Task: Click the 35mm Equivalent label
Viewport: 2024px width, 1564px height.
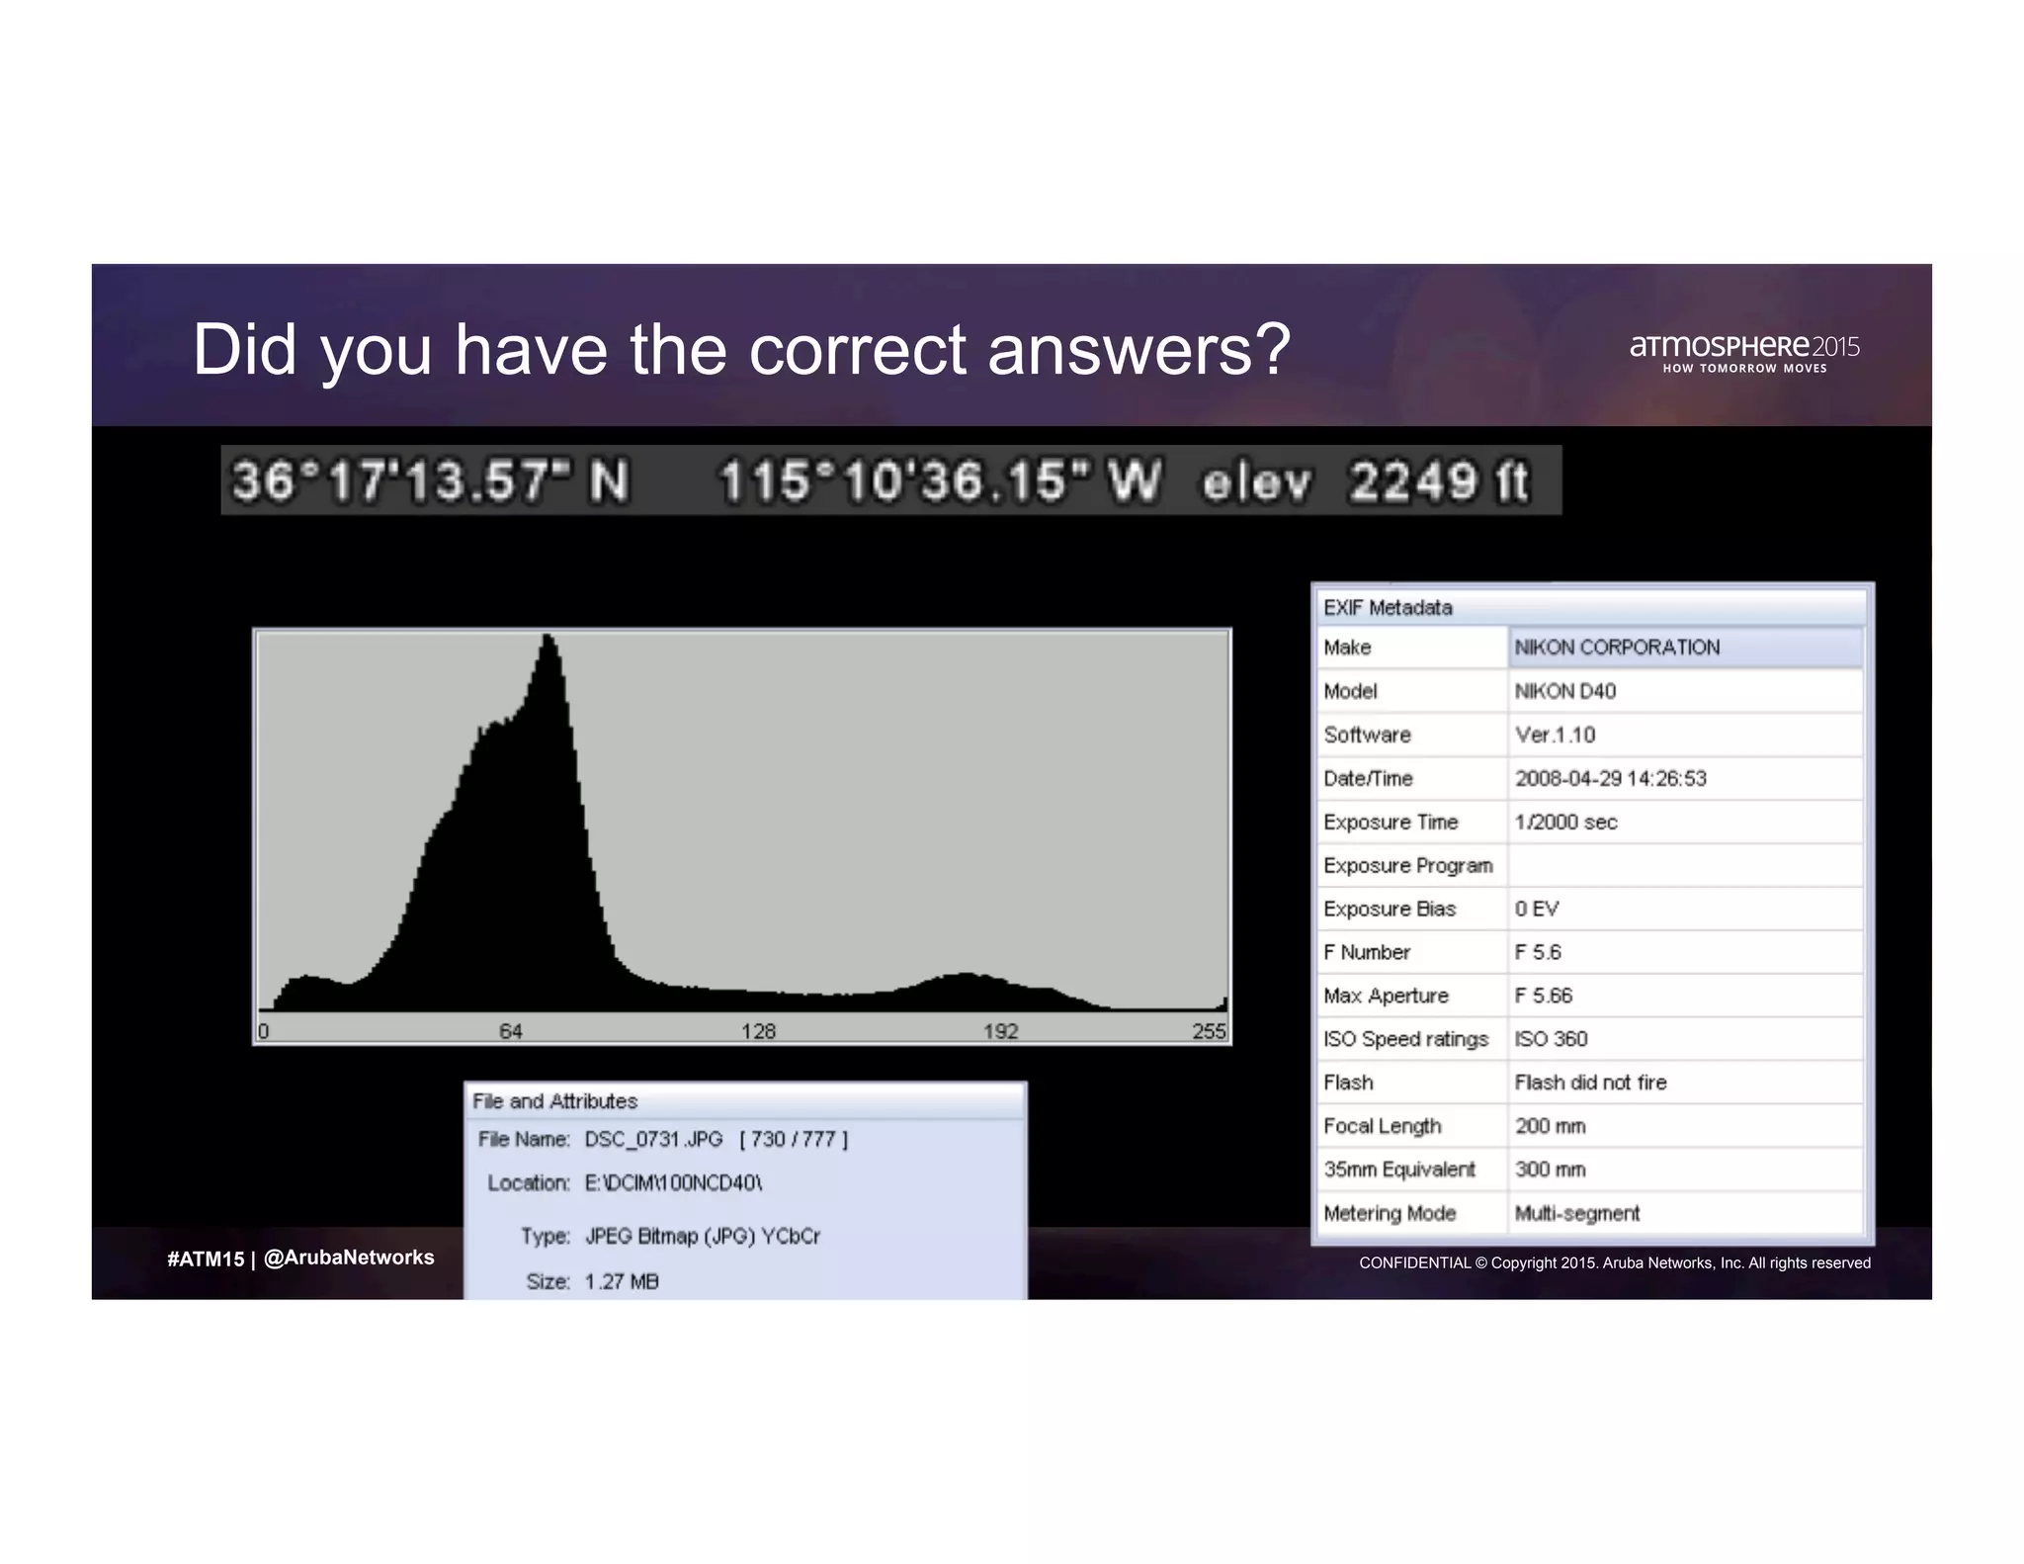Action: click(1398, 1170)
